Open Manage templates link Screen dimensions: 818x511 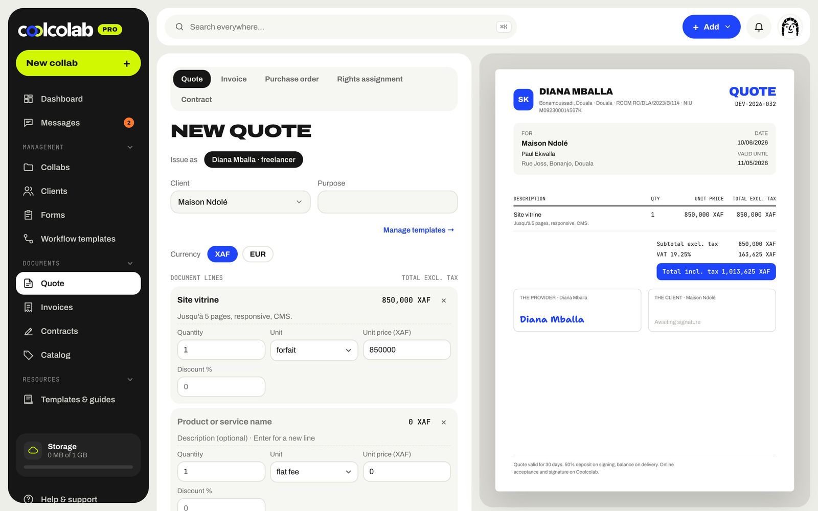(419, 230)
